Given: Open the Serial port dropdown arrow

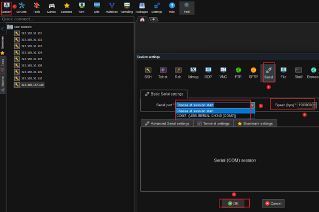Looking at the screenshot, I should 253,105.
